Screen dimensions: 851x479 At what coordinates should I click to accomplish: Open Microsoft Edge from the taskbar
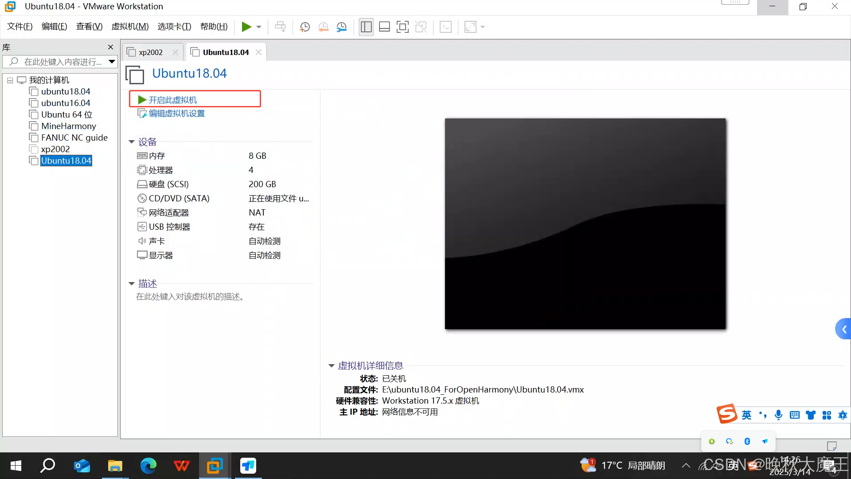point(148,466)
